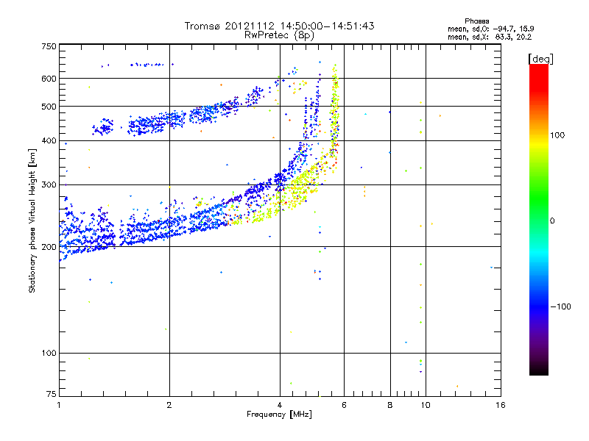Click the x-axis tick label "8"

390,405
